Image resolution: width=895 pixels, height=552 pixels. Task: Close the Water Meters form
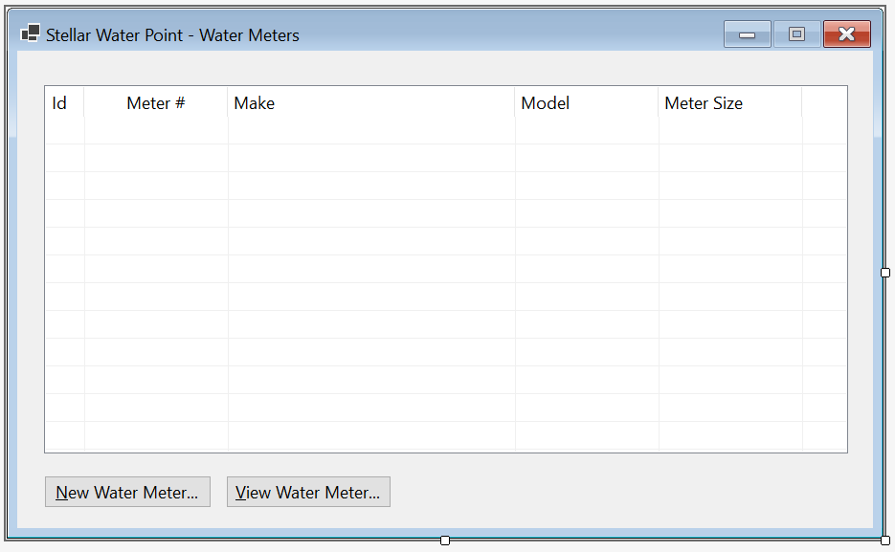(x=847, y=34)
